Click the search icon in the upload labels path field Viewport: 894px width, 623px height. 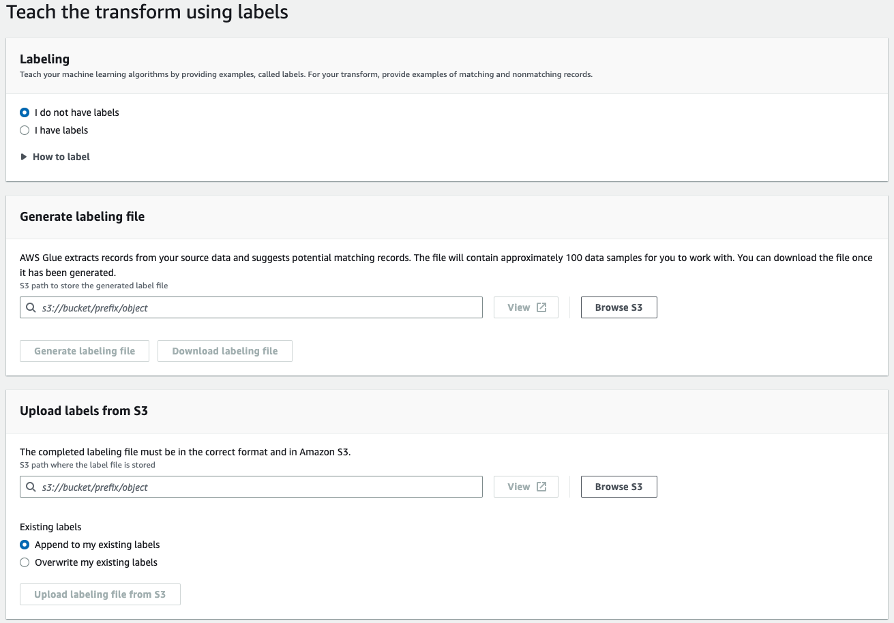31,487
